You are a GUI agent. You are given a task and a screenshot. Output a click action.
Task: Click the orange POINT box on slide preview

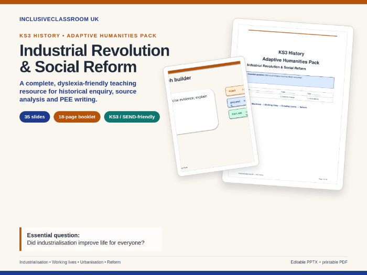235,91
